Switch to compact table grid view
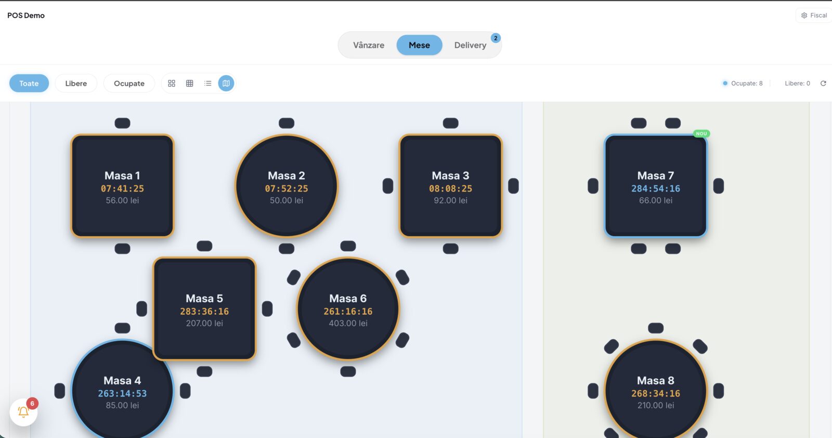The height and width of the screenshot is (438, 832). tap(190, 83)
